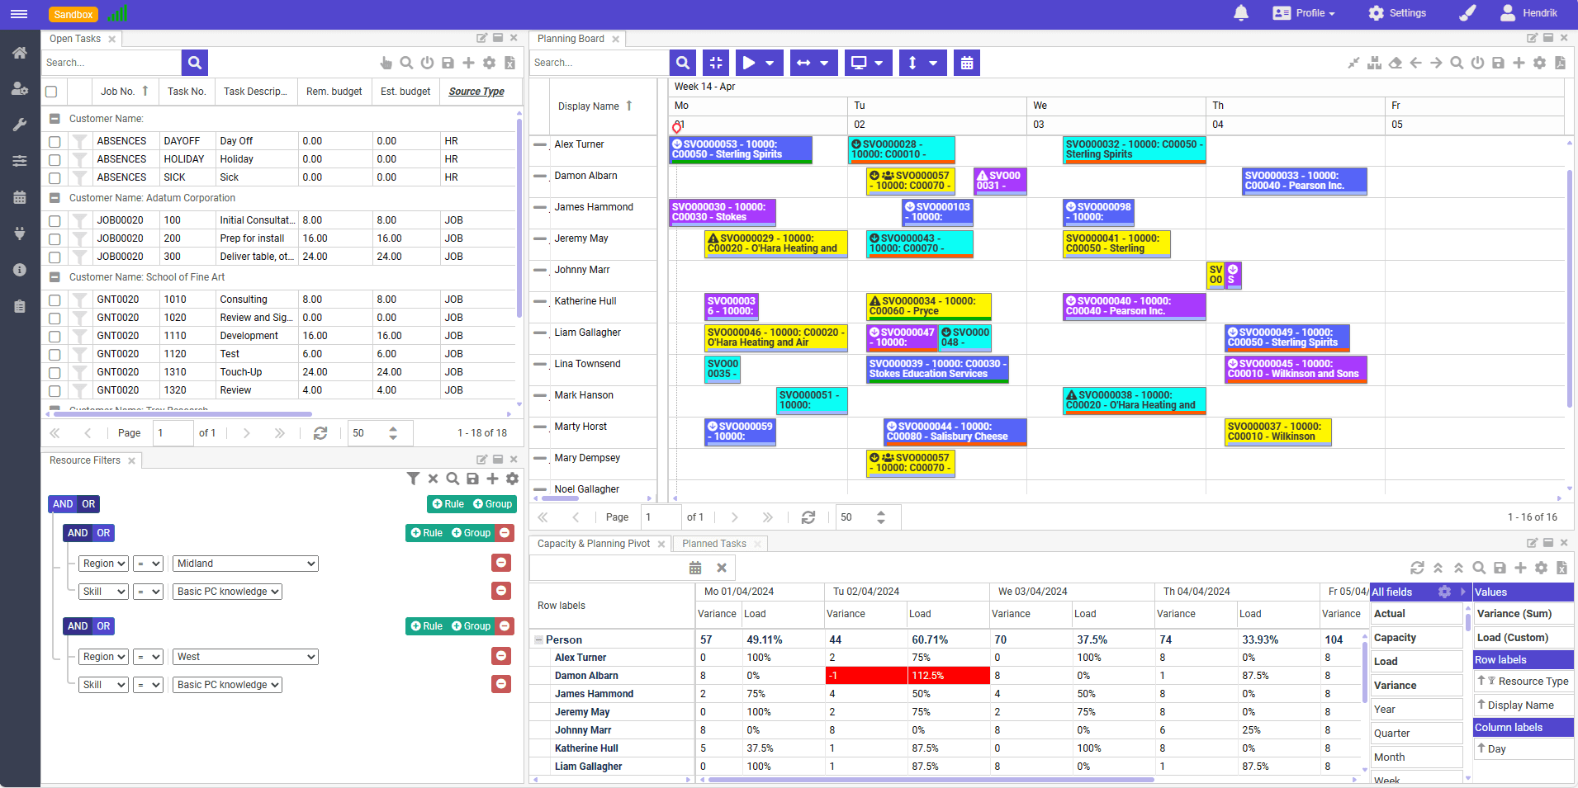Open the Midland region value dropdown
Viewport: 1578px width, 788px height.
[x=245, y=564]
